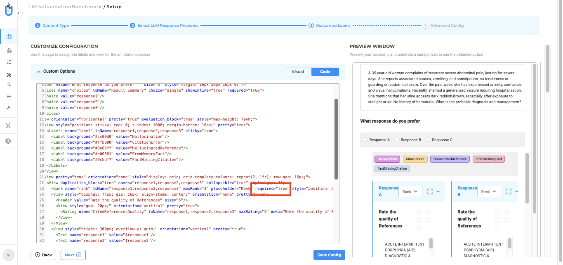Switch to the Visual tab
563x265 pixels.
tap(297, 72)
